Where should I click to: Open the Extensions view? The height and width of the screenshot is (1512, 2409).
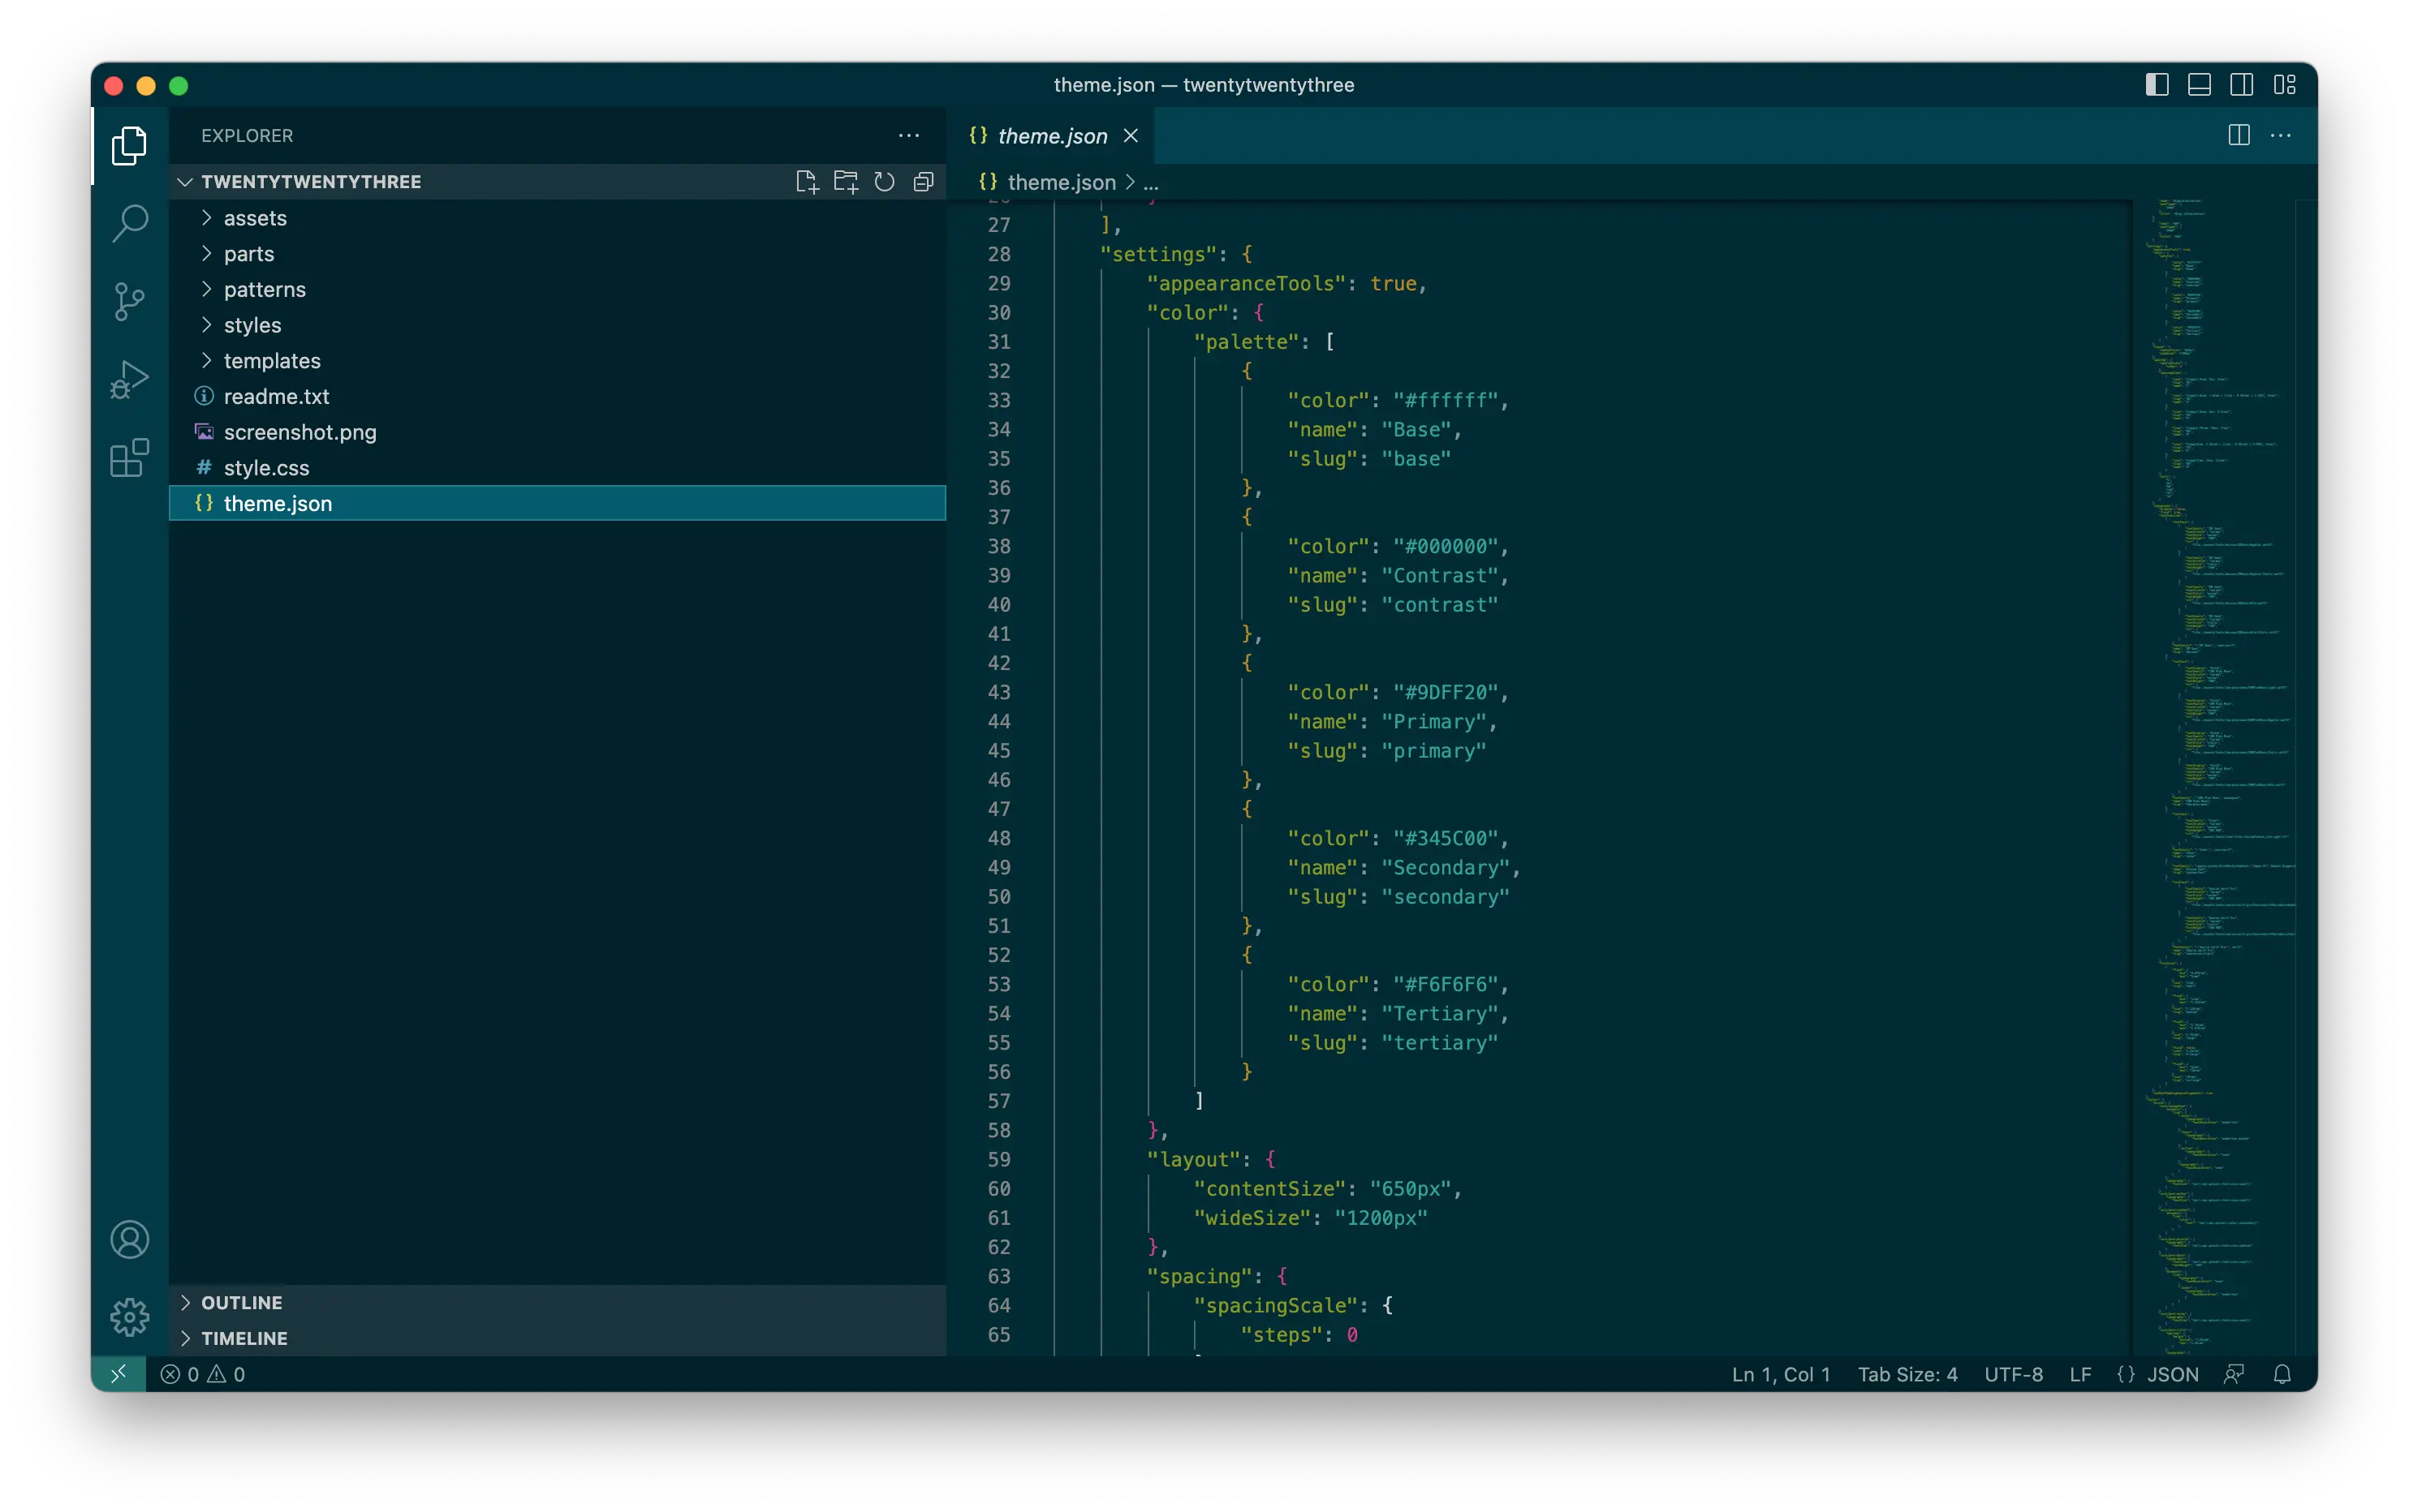129,458
